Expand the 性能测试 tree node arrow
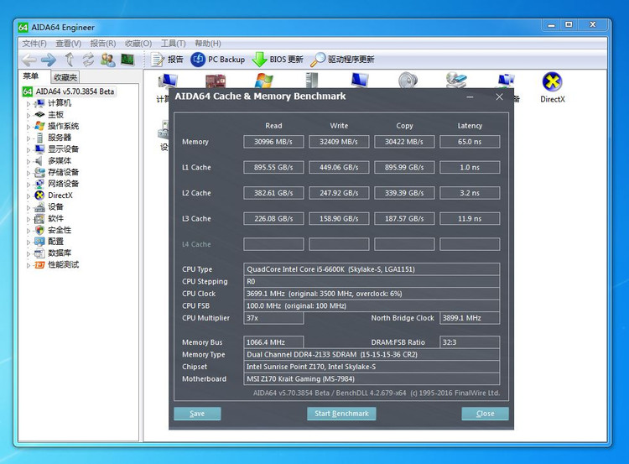 coord(29,265)
